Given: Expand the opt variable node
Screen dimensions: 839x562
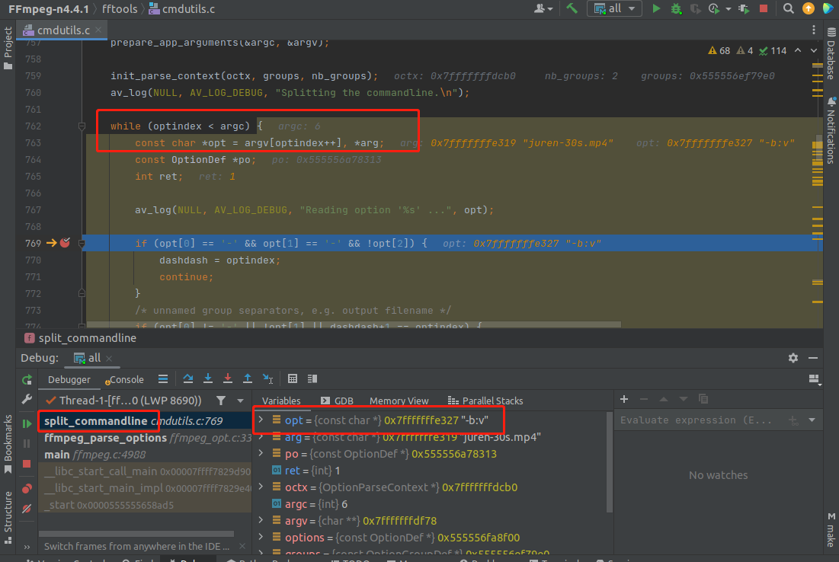Looking at the screenshot, I should (x=261, y=420).
